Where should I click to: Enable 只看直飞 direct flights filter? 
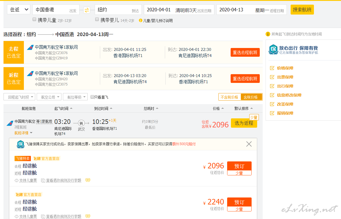point(92,97)
